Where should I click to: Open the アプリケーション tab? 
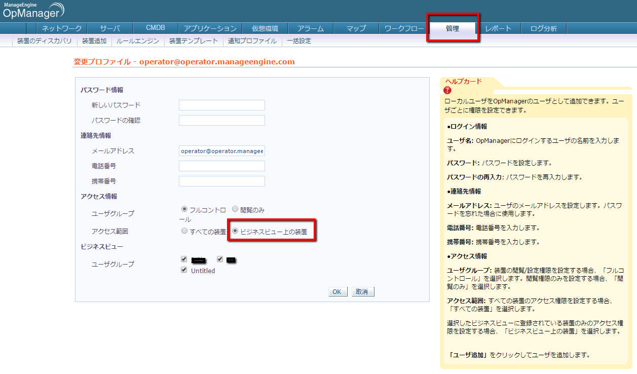click(x=210, y=28)
